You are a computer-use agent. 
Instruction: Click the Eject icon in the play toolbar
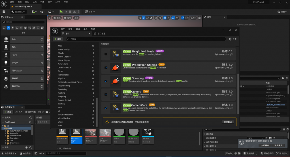[x=74, y=12]
